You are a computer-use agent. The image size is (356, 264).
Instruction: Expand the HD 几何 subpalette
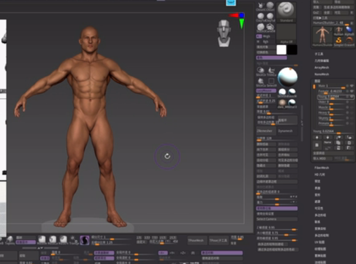pos(320,175)
